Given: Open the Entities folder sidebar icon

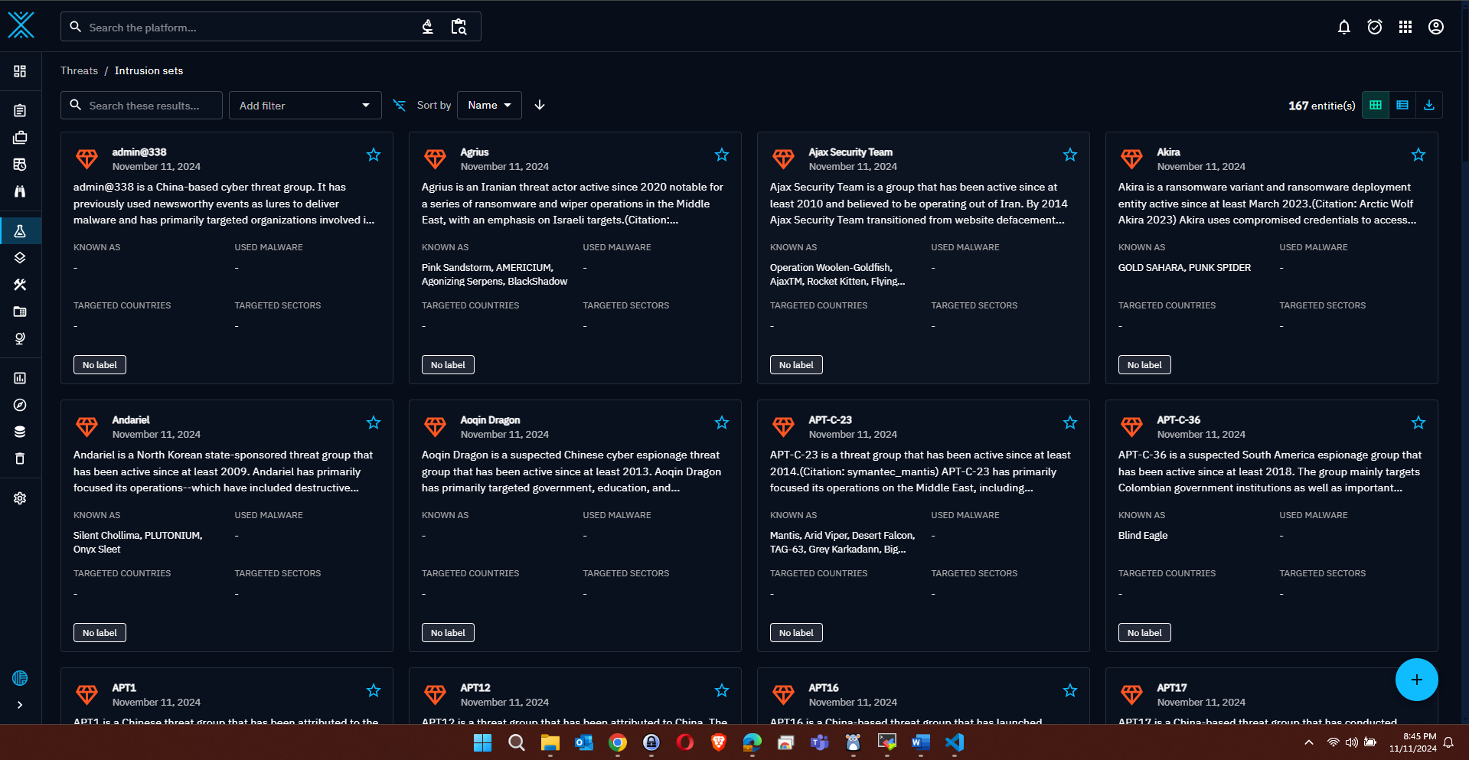Looking at the screenshot, I should click(x=20, y=312).
